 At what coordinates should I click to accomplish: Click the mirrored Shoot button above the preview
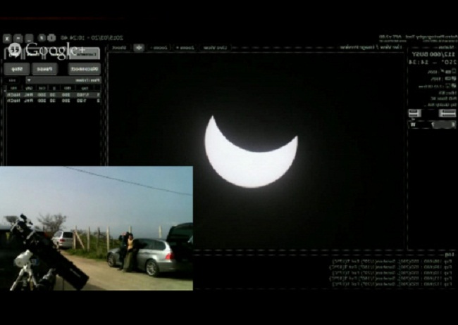120,48
